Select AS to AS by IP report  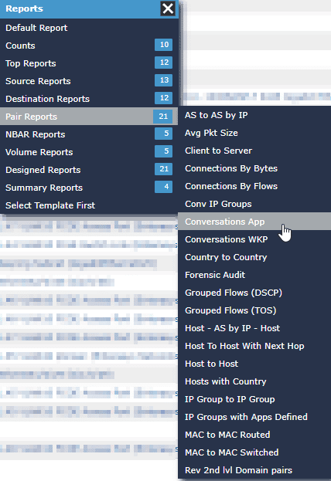coord(254,115)
